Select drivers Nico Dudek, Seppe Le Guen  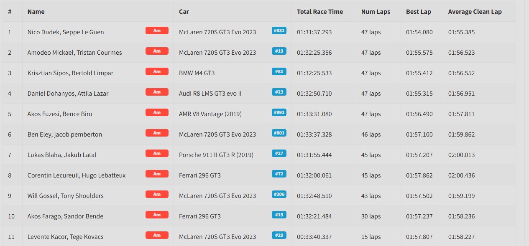66,32
